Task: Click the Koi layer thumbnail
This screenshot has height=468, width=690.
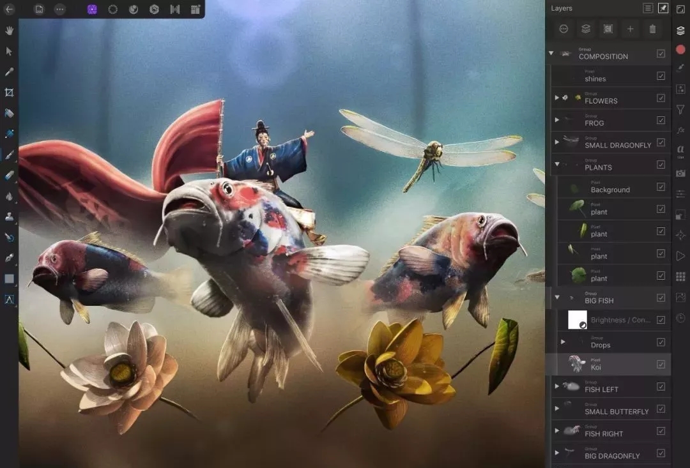Action: point(576,364)
